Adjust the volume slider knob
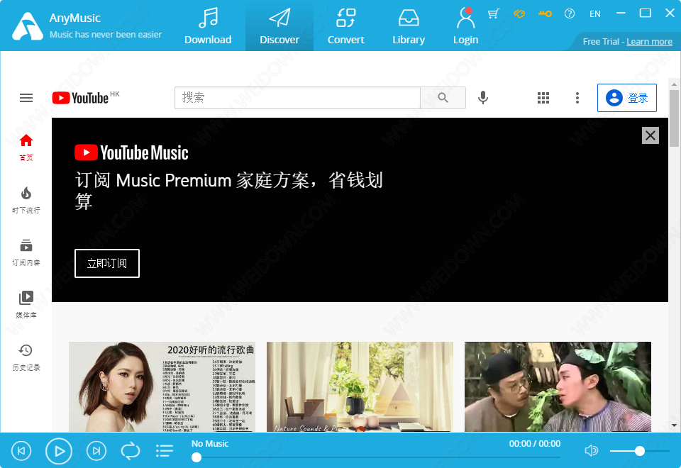 pyautogui.click(x=639, y=451)
